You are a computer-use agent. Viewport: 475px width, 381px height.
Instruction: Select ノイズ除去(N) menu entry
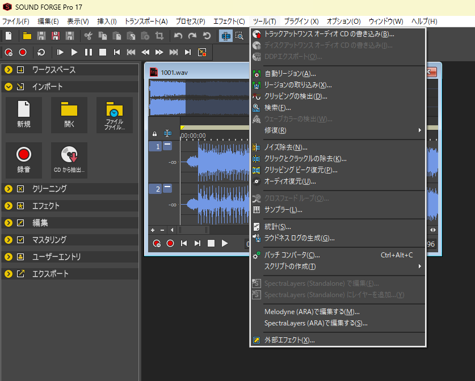pyautogui.click(x=338, y=147)
